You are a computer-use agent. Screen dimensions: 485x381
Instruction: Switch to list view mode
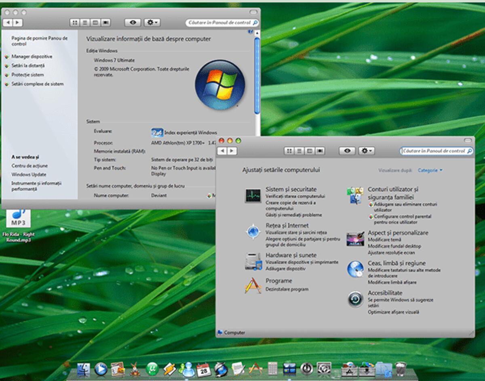click(299, 151)
